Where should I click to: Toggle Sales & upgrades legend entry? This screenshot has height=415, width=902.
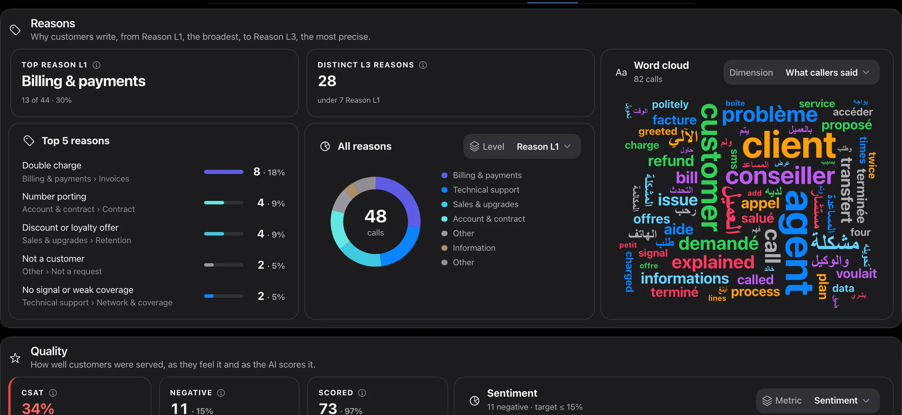(x=480, y=204)
